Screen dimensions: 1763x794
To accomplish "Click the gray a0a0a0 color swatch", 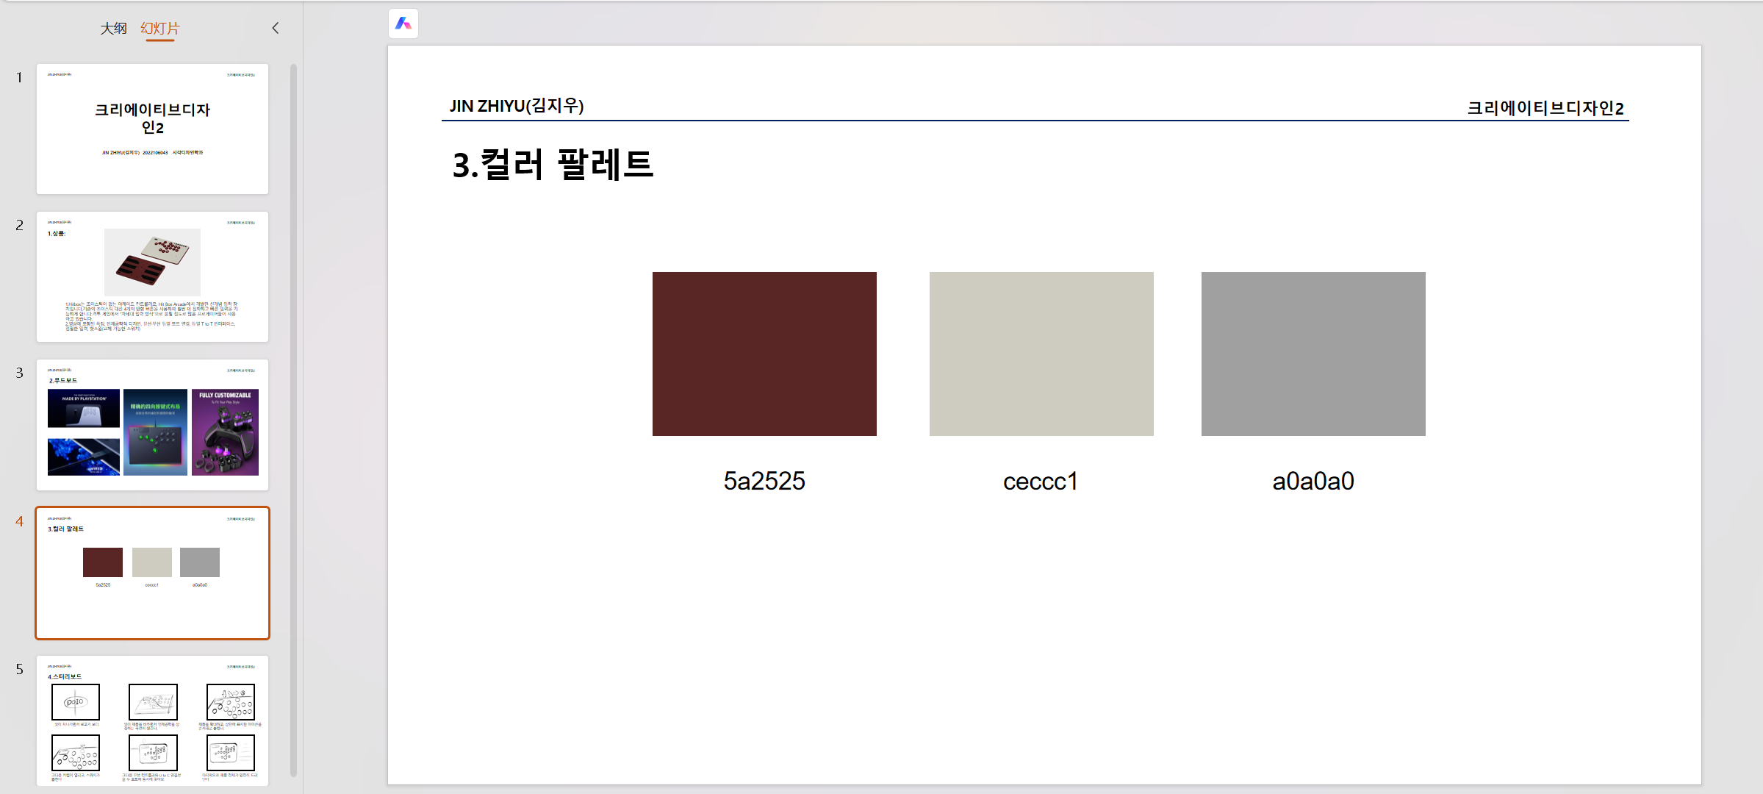I will click(x=1313, y=354).
